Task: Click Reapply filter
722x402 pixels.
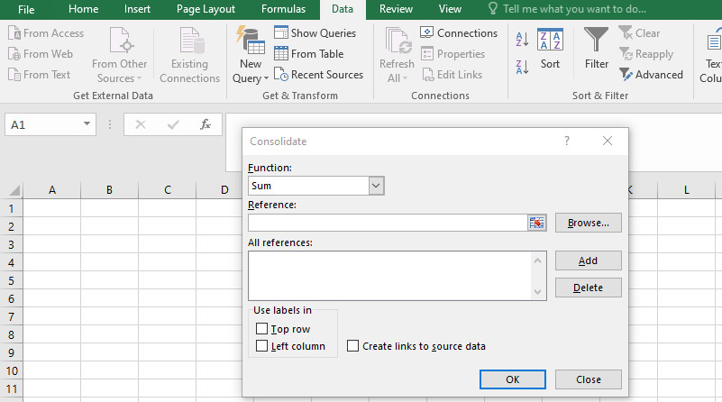Action: [x=646, y=54]
